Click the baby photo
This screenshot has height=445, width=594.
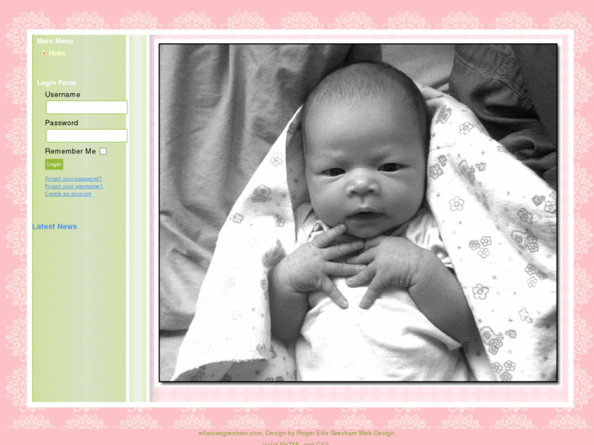coord(358,213)
